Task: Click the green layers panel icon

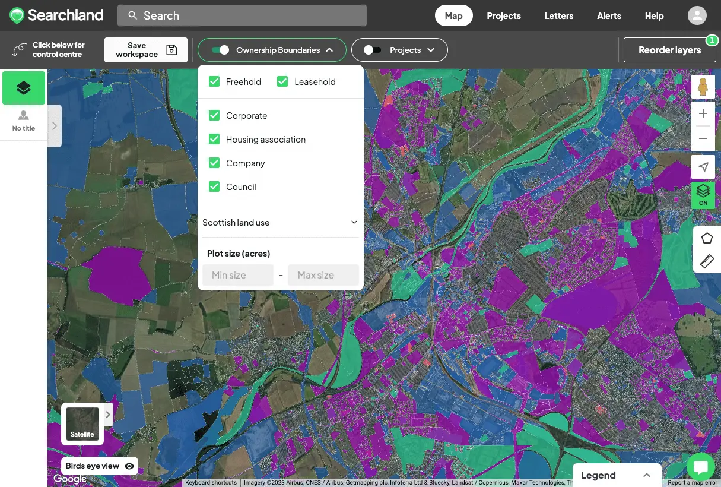Action: point(24,88)
